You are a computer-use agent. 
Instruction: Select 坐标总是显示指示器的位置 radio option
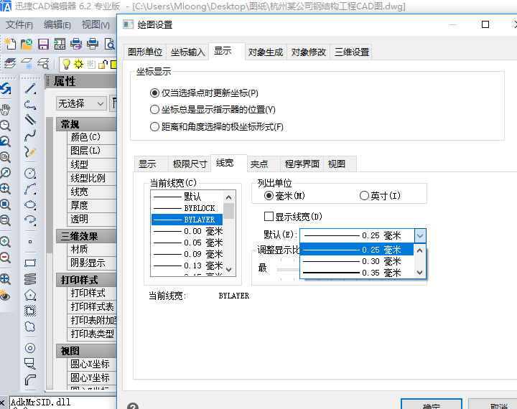pyautogui.click(x=154, y=109)
